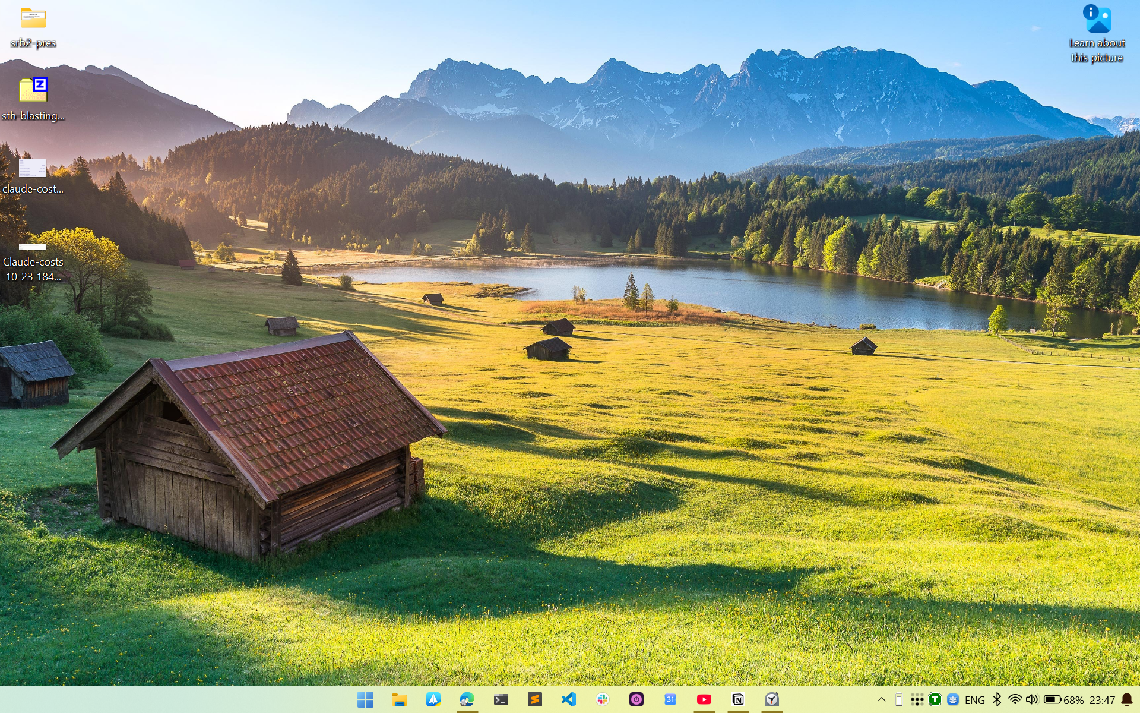The image size is (1140, 713).
Task: Open the clock showing 23:47
Action: click(x=1102, y=700)
